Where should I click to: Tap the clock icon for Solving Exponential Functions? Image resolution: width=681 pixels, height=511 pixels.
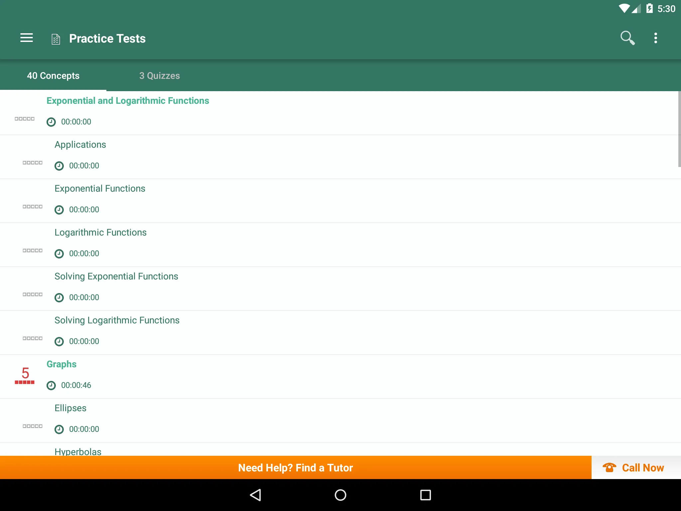point(59,297)
